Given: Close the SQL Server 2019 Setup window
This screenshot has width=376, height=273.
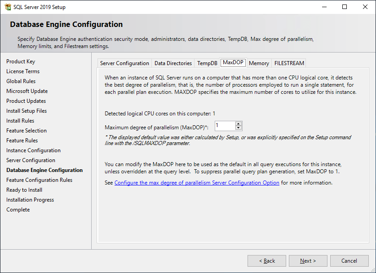Looking at the screenshot, I should (365, 7).
